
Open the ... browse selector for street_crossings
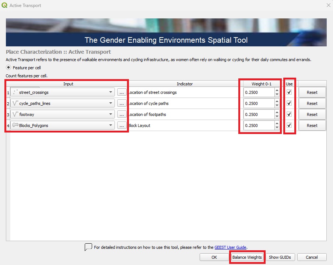(122, 92)
